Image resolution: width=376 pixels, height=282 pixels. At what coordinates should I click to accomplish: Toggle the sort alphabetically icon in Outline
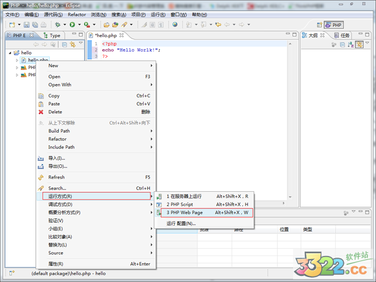(x=351, y=45)
